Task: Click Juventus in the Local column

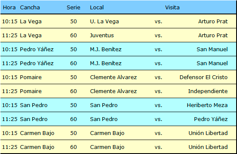Action: click(102, 36)
